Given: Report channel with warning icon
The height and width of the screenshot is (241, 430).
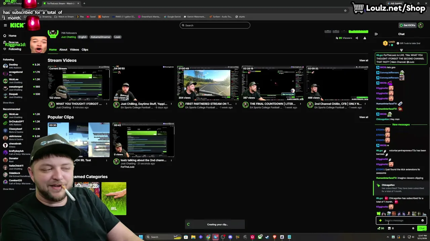Looking at the screenshot, I should point(364,38).
